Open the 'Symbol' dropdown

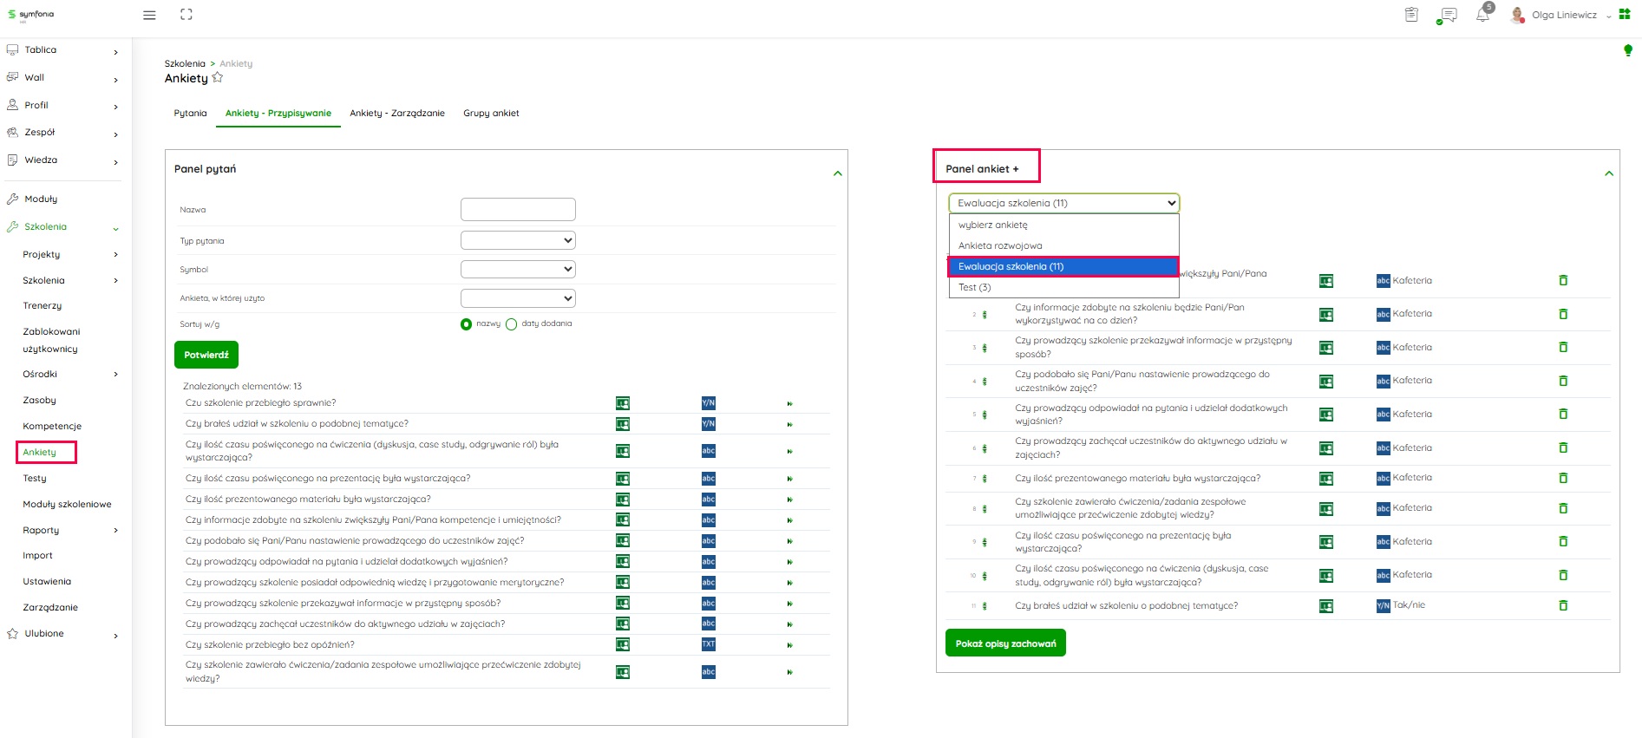click(518, 269)
